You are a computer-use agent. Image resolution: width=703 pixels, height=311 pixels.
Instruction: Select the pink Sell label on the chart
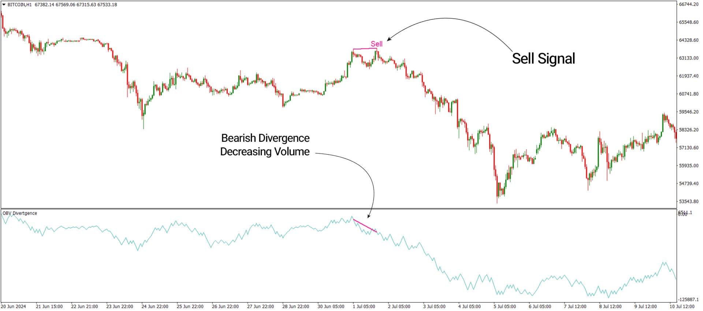coord(376,44)
